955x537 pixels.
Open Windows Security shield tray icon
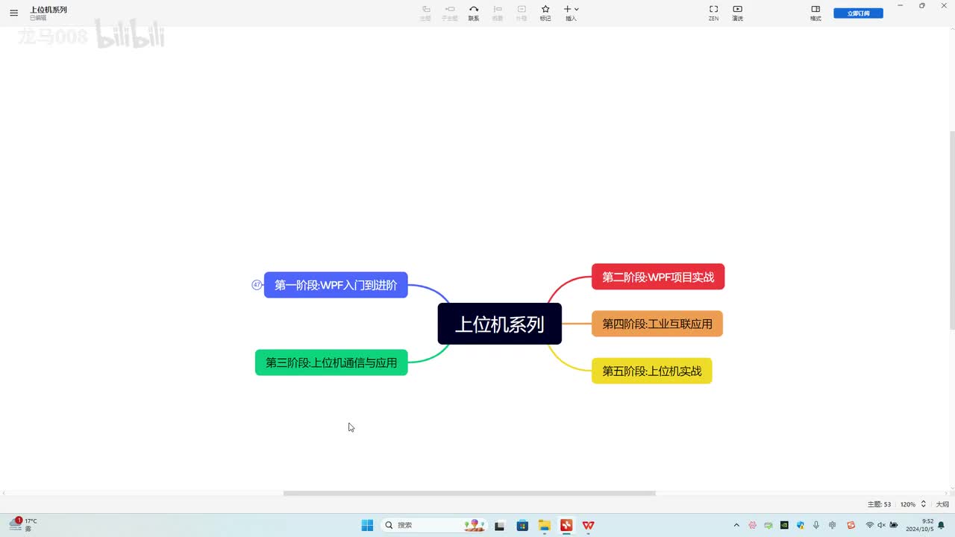(800, 525)
